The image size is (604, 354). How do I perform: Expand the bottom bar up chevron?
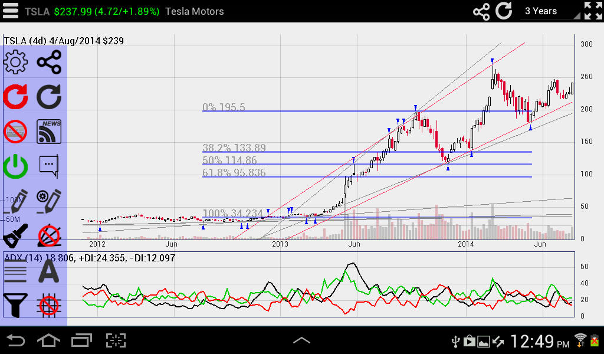click(301, 340)
